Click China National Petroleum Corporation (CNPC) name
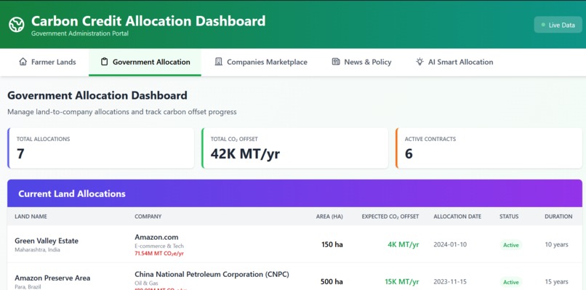This screenshot has width=586, height=290. (212, 274)
